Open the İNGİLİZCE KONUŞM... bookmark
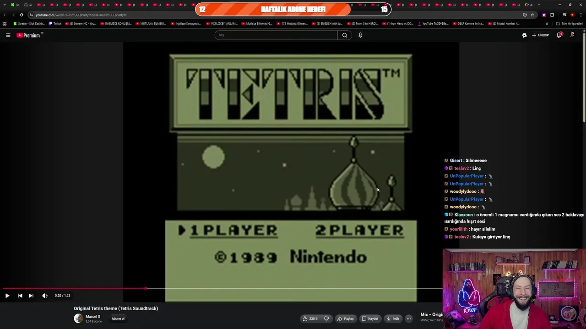This screenshot has width=586, height=329. click(x=116, y=24)
